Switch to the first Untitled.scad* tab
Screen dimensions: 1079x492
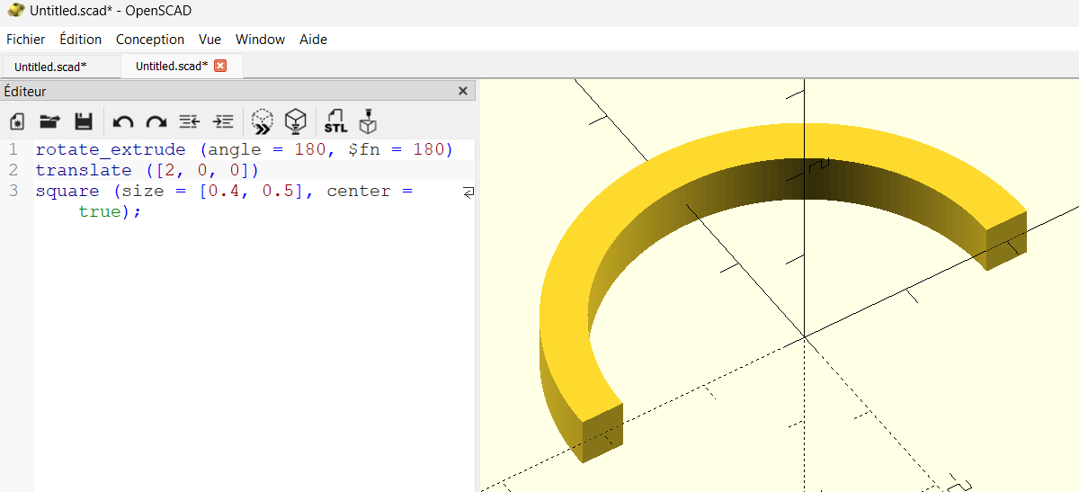tap(60, 67)
